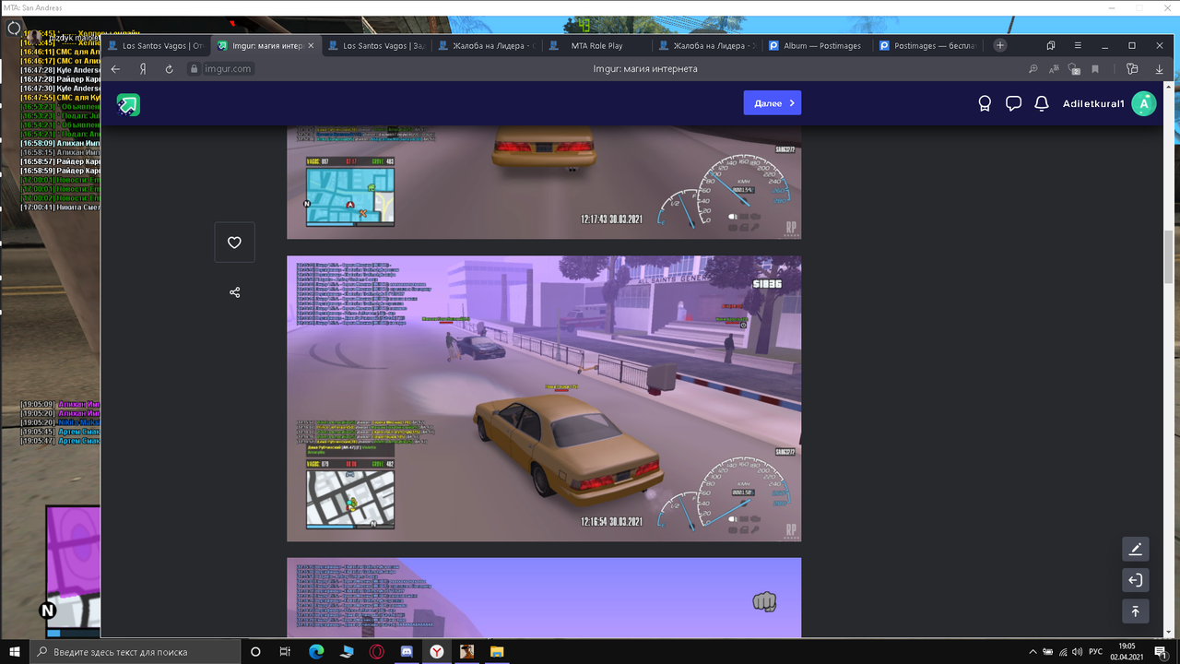Switch to the Album — Postimages tab
The height and width of the screenshot is (664, 1180).
coord(817,45)
